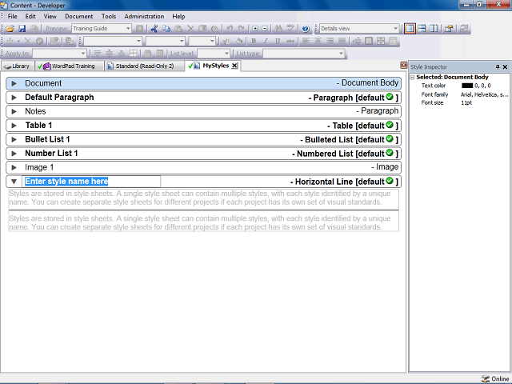
Task: Toggle Underline formatting
Action: pos(278,41)
